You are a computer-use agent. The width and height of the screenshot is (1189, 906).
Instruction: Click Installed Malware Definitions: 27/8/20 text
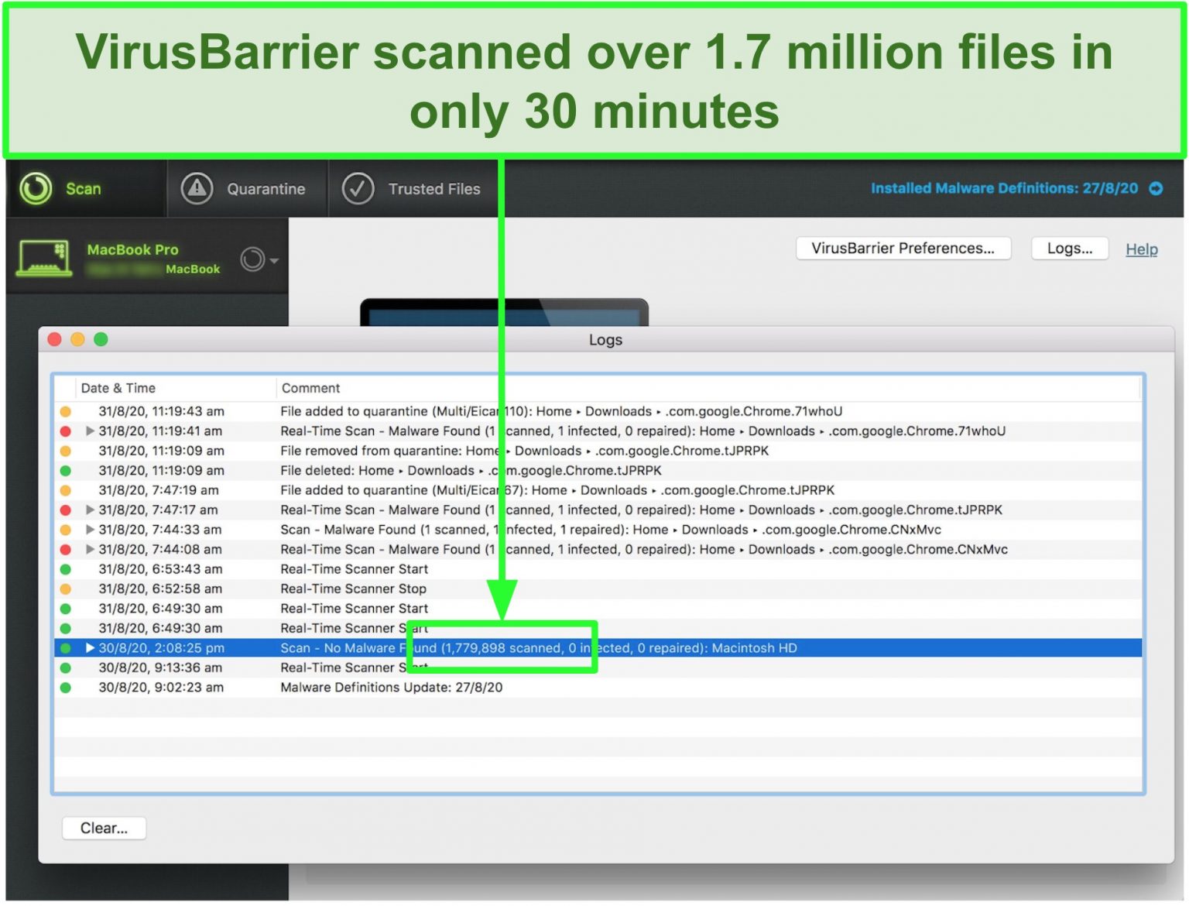pyautogui.click(x=1004, y=188)
